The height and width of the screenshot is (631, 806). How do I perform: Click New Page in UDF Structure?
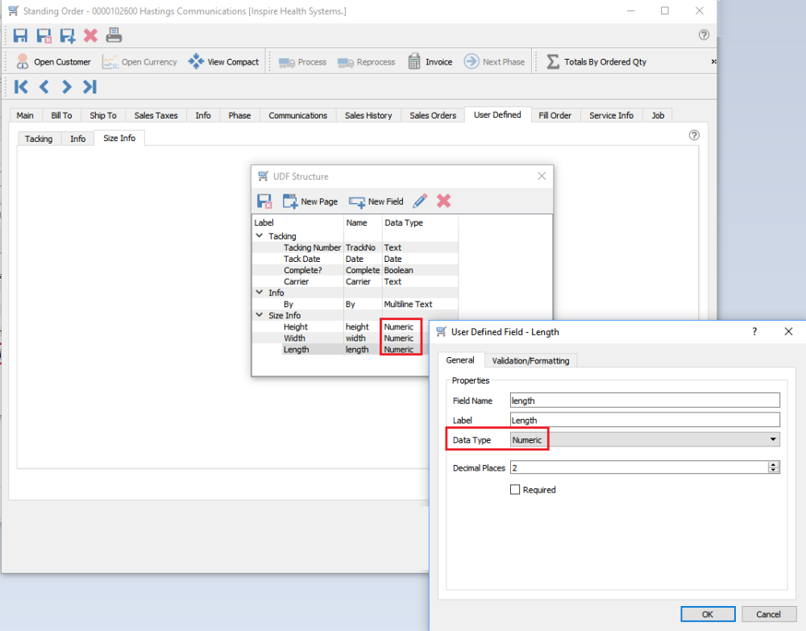click(310, 201)
